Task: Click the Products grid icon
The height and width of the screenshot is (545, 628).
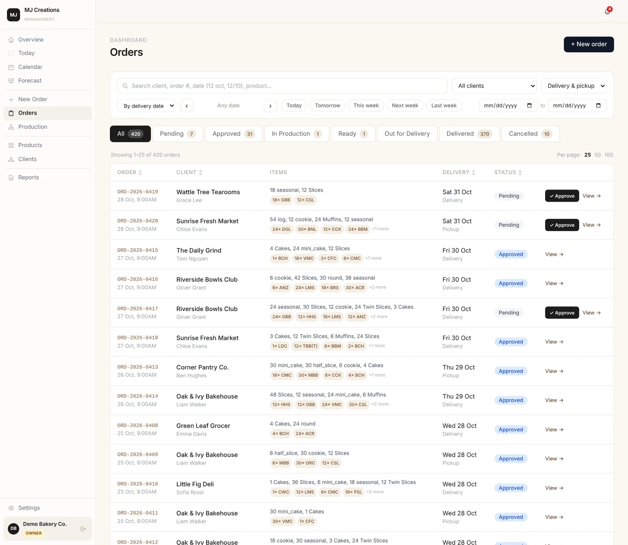Action: pos(11,145)
